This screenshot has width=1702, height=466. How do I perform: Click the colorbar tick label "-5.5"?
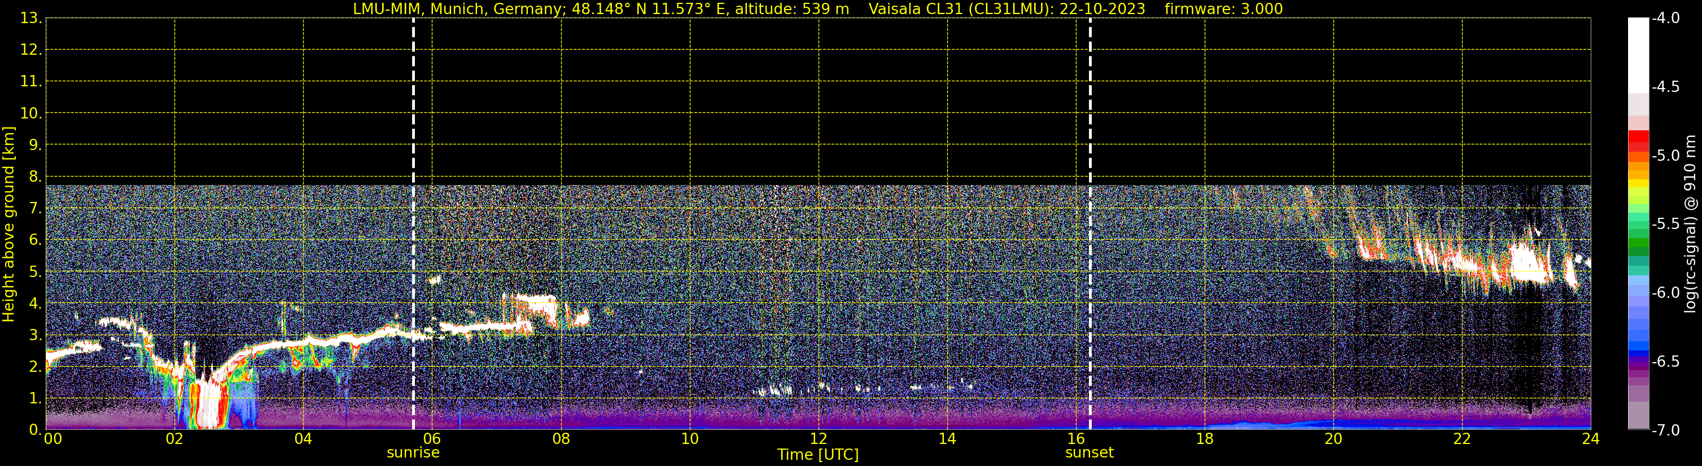tap(1666, 224)
